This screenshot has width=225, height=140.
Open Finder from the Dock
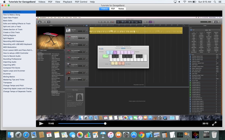[x=10, y=135]
